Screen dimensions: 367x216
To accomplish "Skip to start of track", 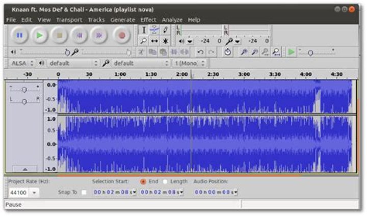I will (80, 35).
